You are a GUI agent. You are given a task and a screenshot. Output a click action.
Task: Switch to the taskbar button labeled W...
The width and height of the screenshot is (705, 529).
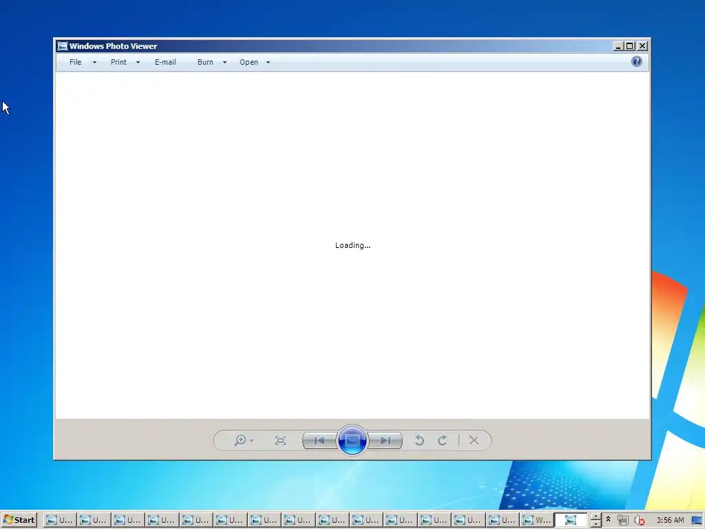[x=537, y=520]
